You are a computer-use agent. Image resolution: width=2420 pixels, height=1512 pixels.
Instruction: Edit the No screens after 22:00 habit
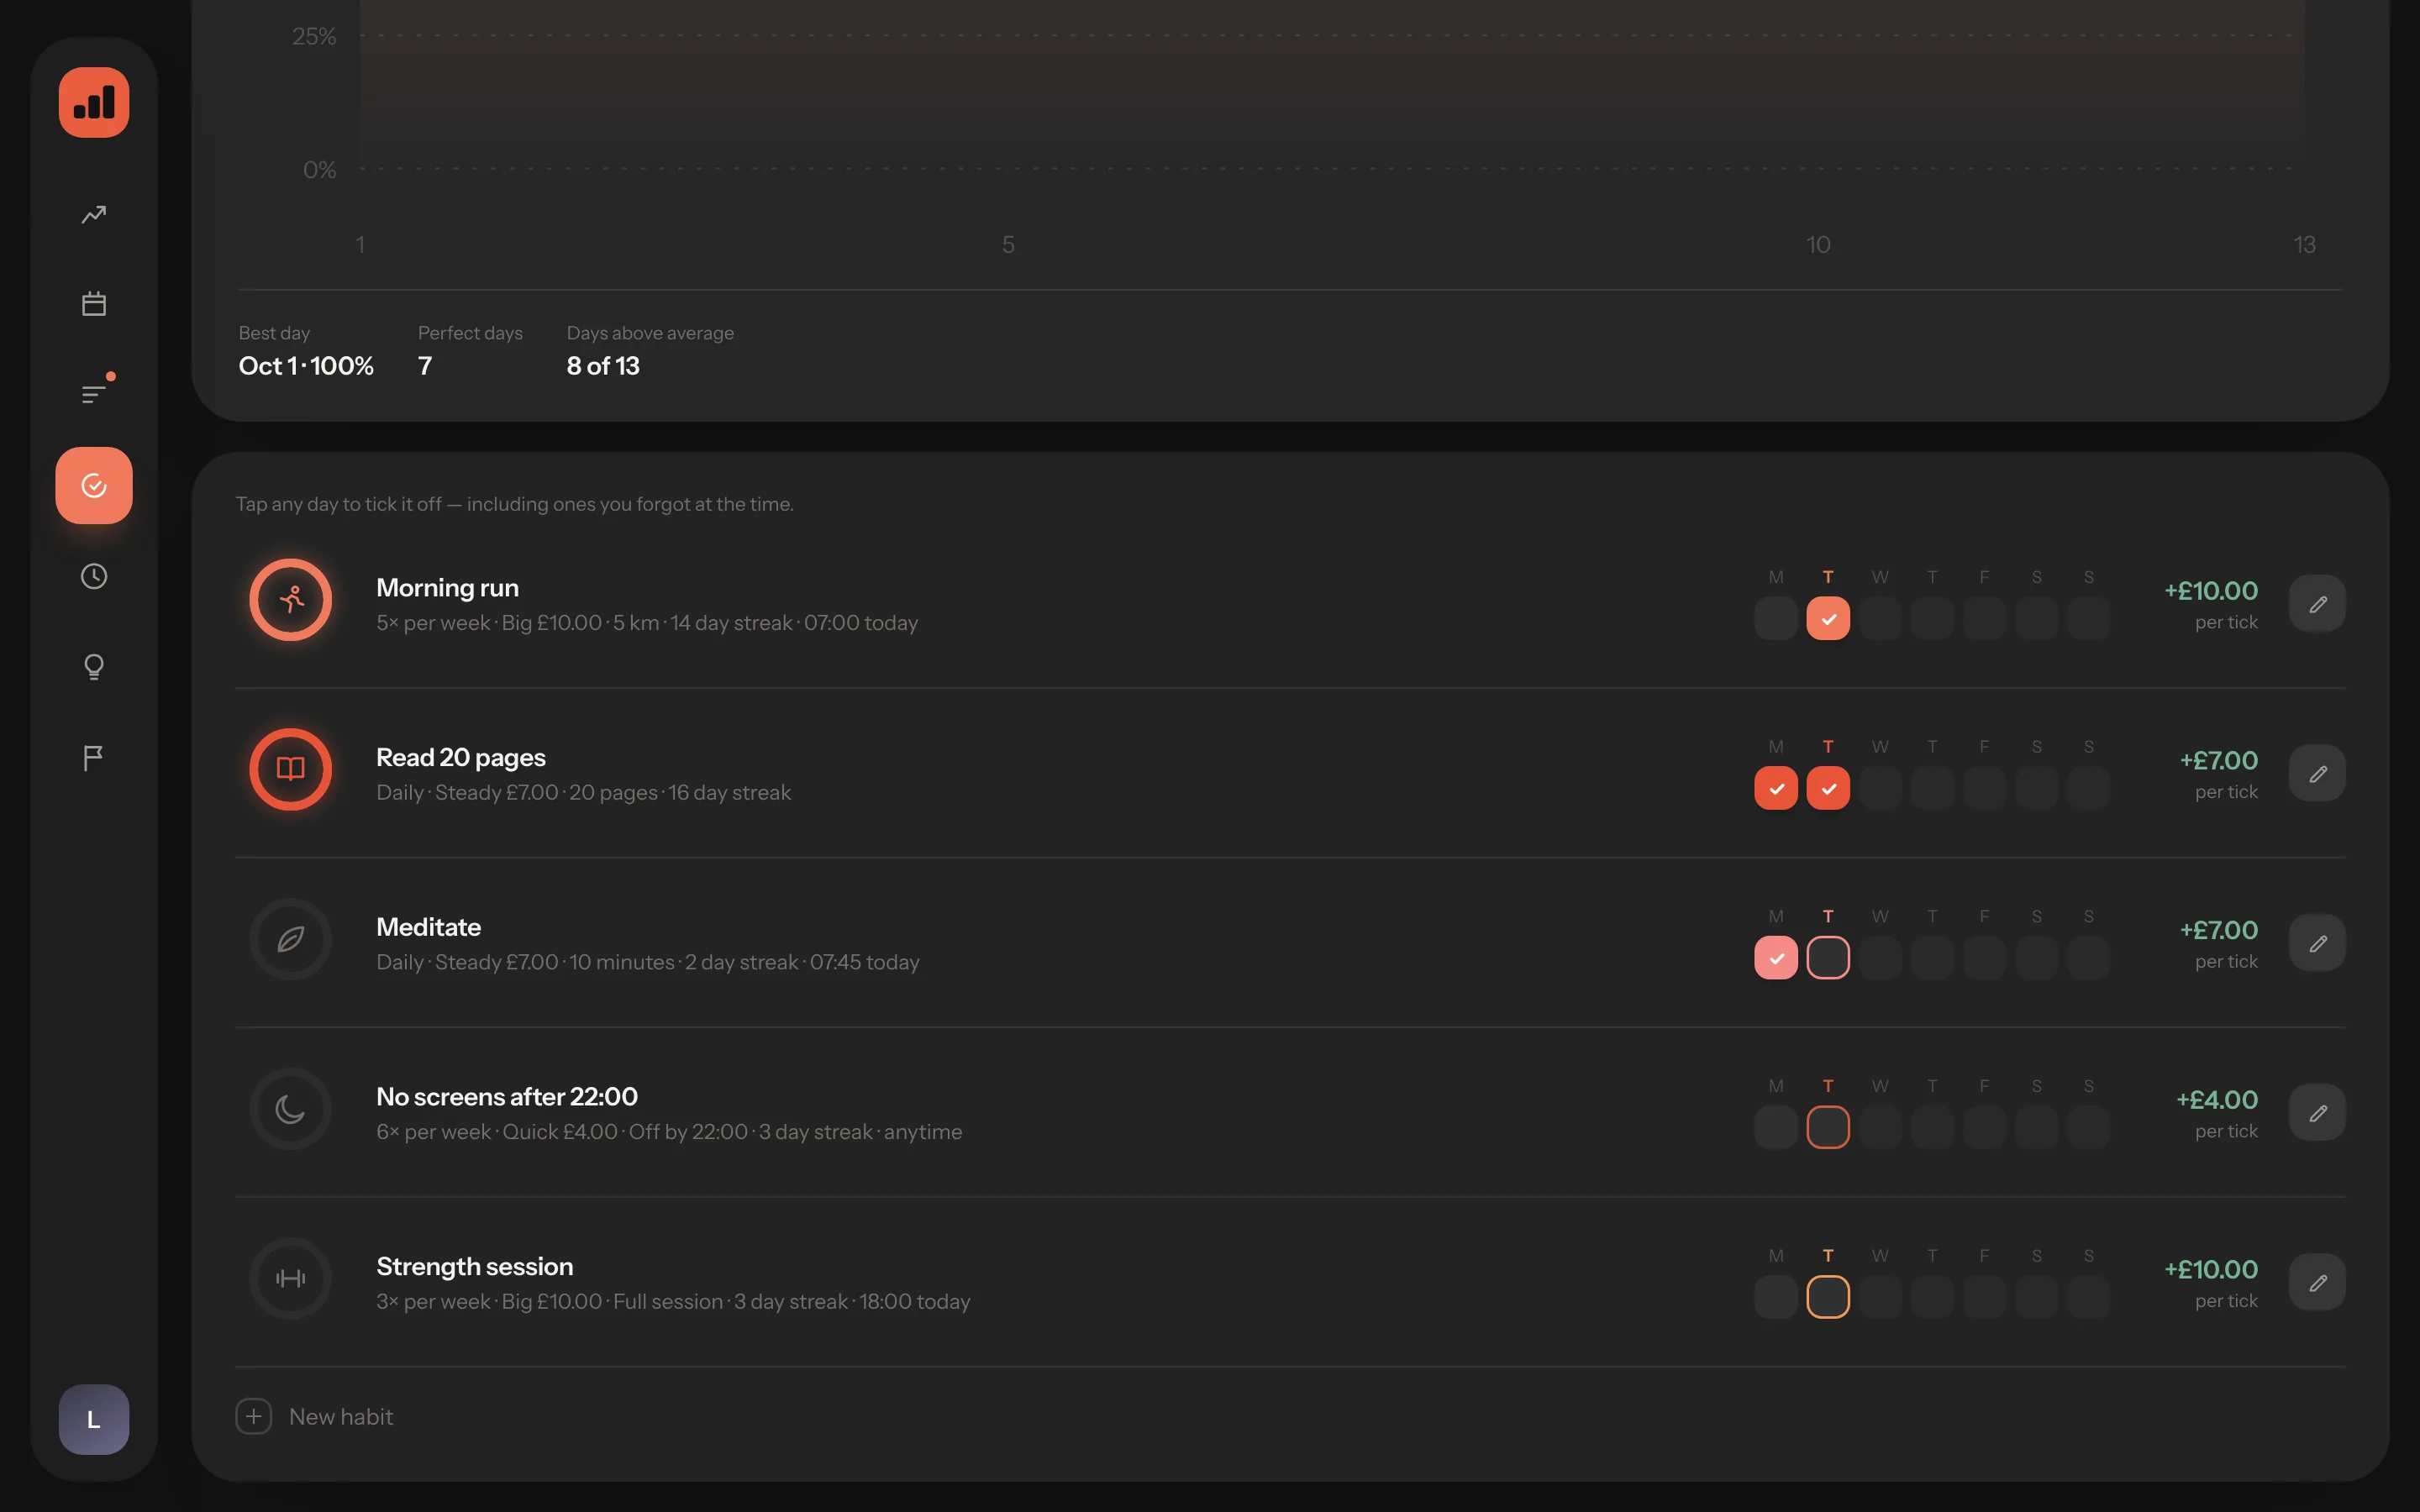[2317, 1113]
